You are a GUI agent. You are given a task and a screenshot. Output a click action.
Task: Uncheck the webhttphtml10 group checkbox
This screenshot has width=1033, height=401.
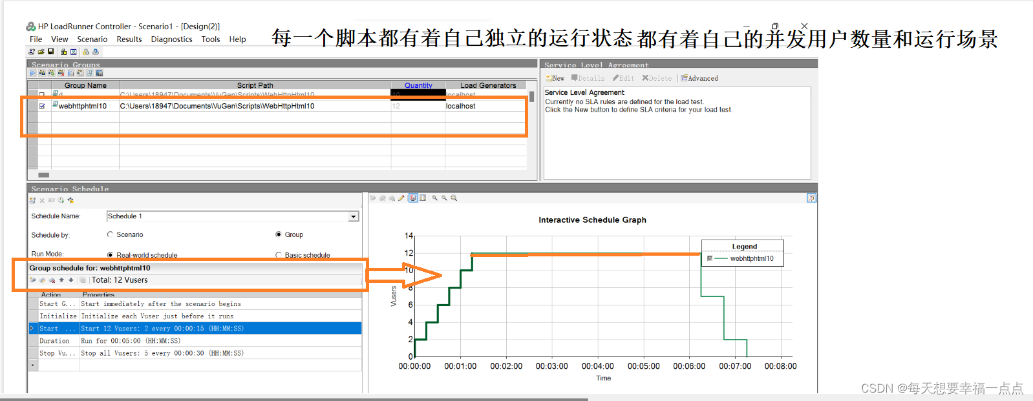coord(42,106)
